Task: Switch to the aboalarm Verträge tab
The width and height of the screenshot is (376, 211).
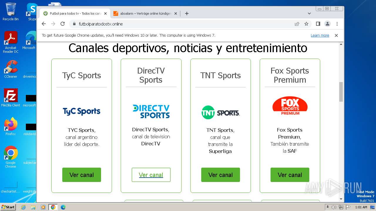Action: pos(145,13)
